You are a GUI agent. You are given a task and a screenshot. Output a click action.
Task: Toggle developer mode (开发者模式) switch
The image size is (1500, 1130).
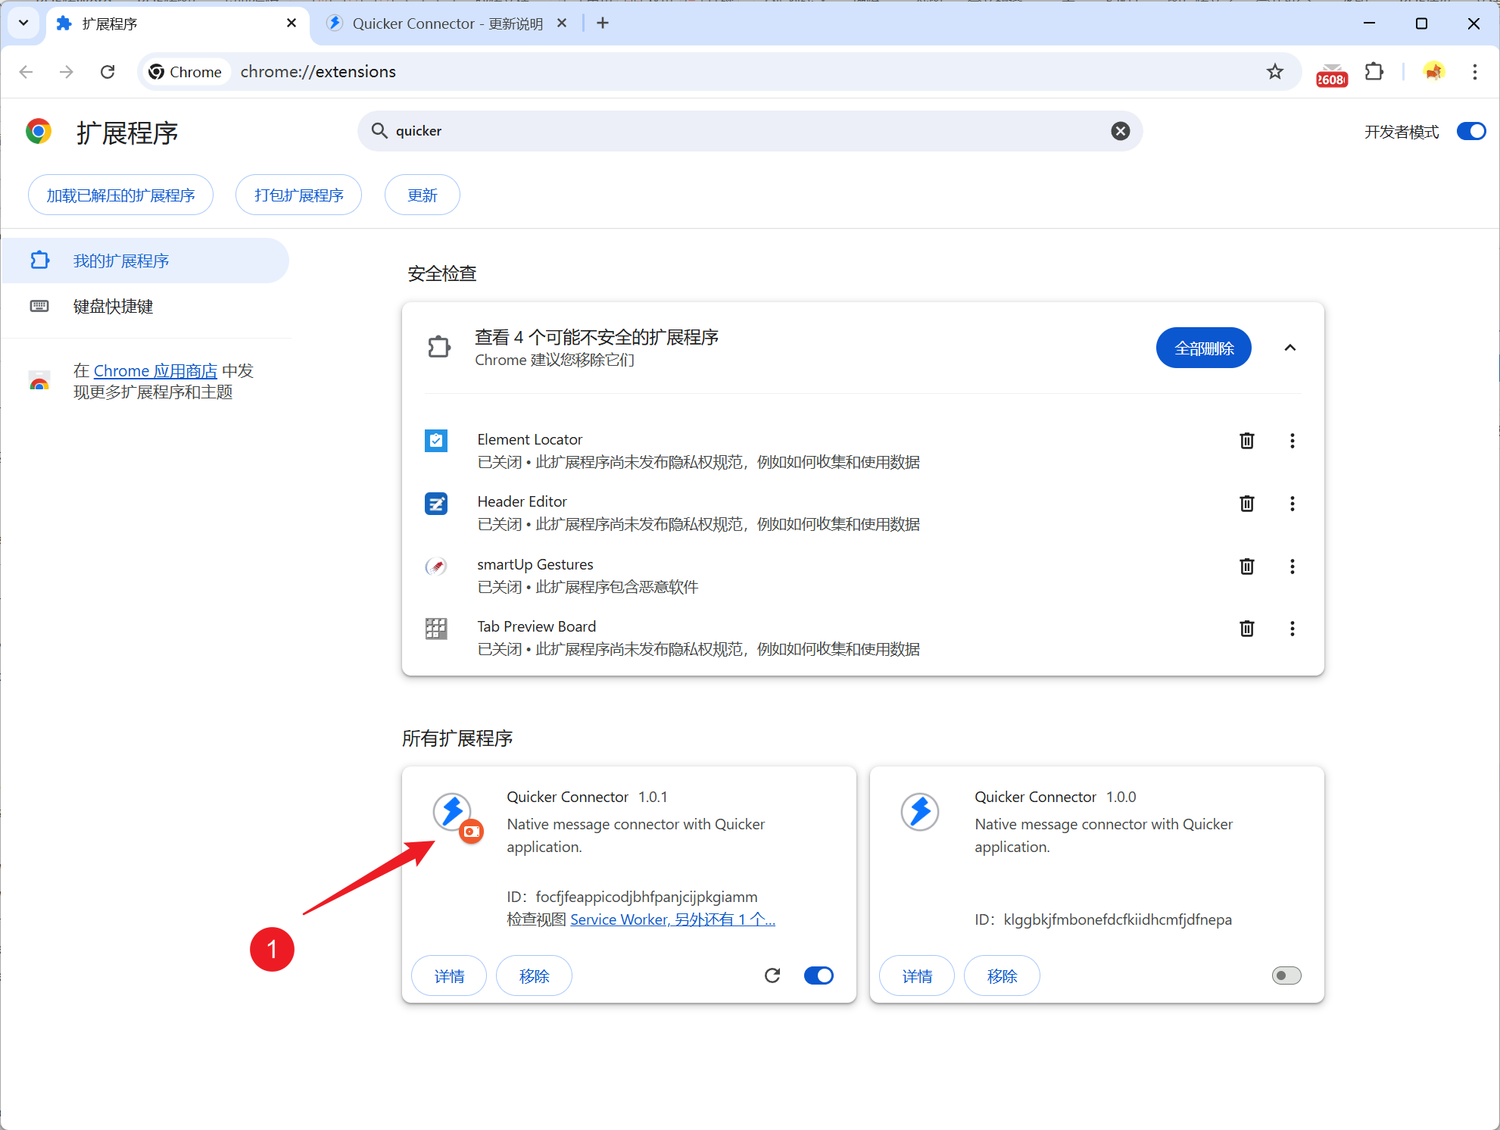[1471, 132]
